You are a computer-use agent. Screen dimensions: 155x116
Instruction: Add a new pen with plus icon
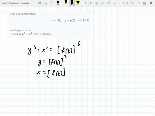click(85, 3)
